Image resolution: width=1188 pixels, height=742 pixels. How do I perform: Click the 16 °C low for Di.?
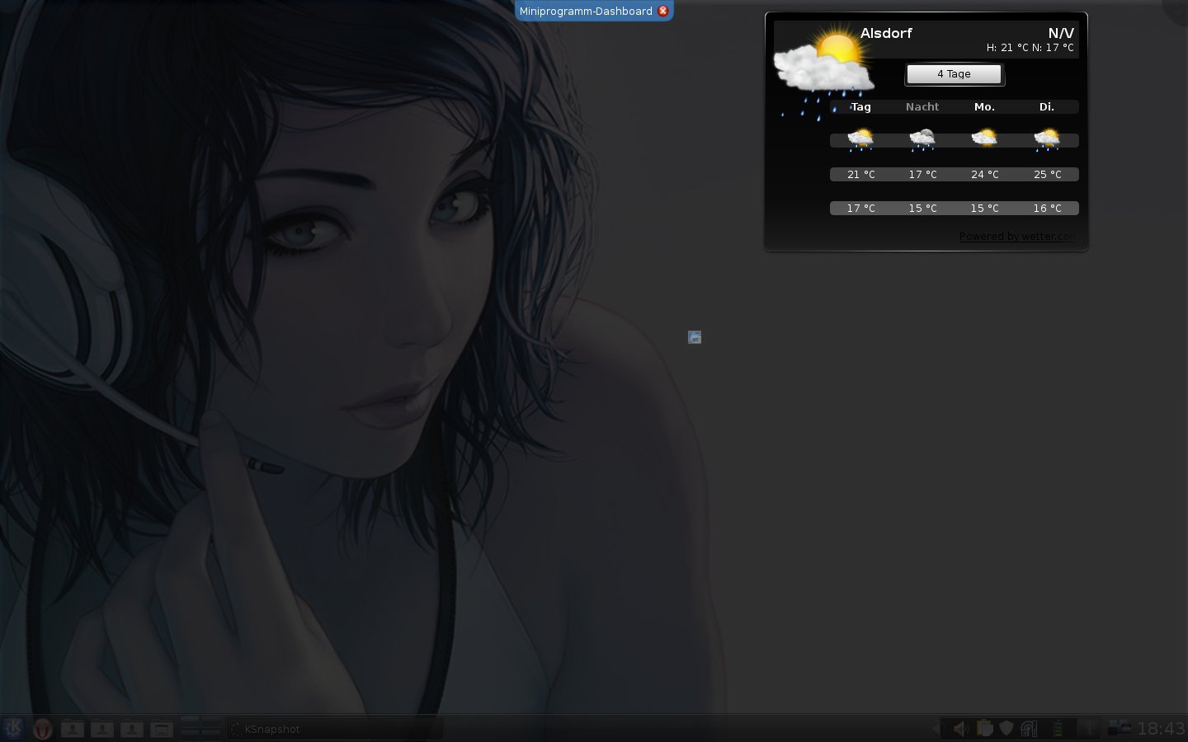[x=1047, y=209]
